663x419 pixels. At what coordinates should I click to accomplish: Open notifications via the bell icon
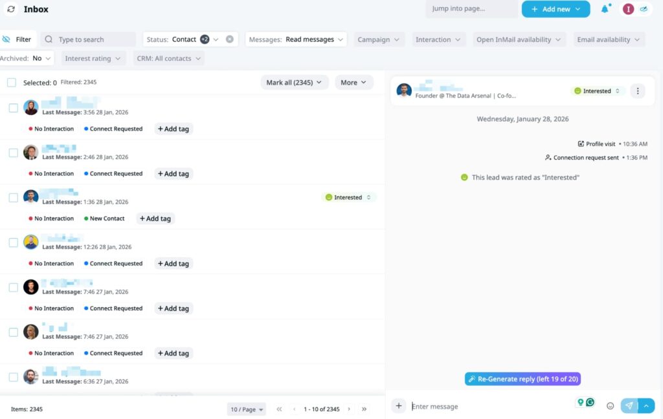click(604, 9)
